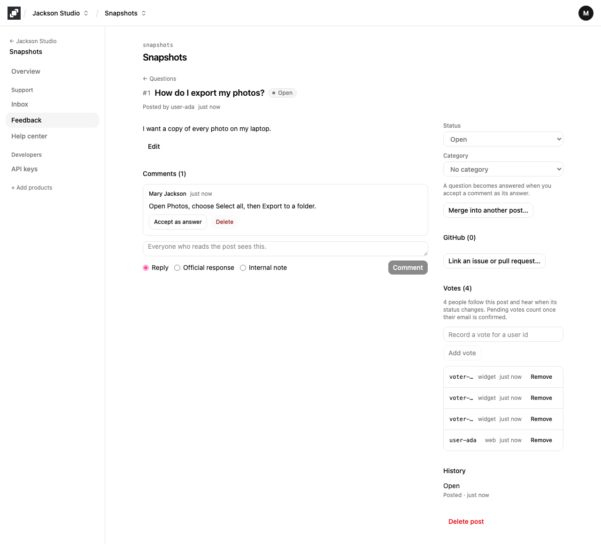Open the Overview sidebar item
The image size is (601, 544).
tap(52, 71)
